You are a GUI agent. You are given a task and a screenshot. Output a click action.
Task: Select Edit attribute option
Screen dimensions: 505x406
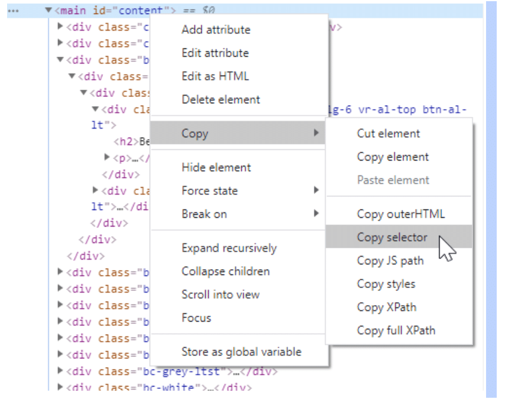[x=215, y=53]
